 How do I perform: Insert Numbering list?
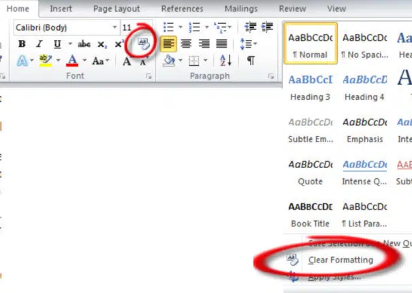pyautogui.click(x=195, y=27)
